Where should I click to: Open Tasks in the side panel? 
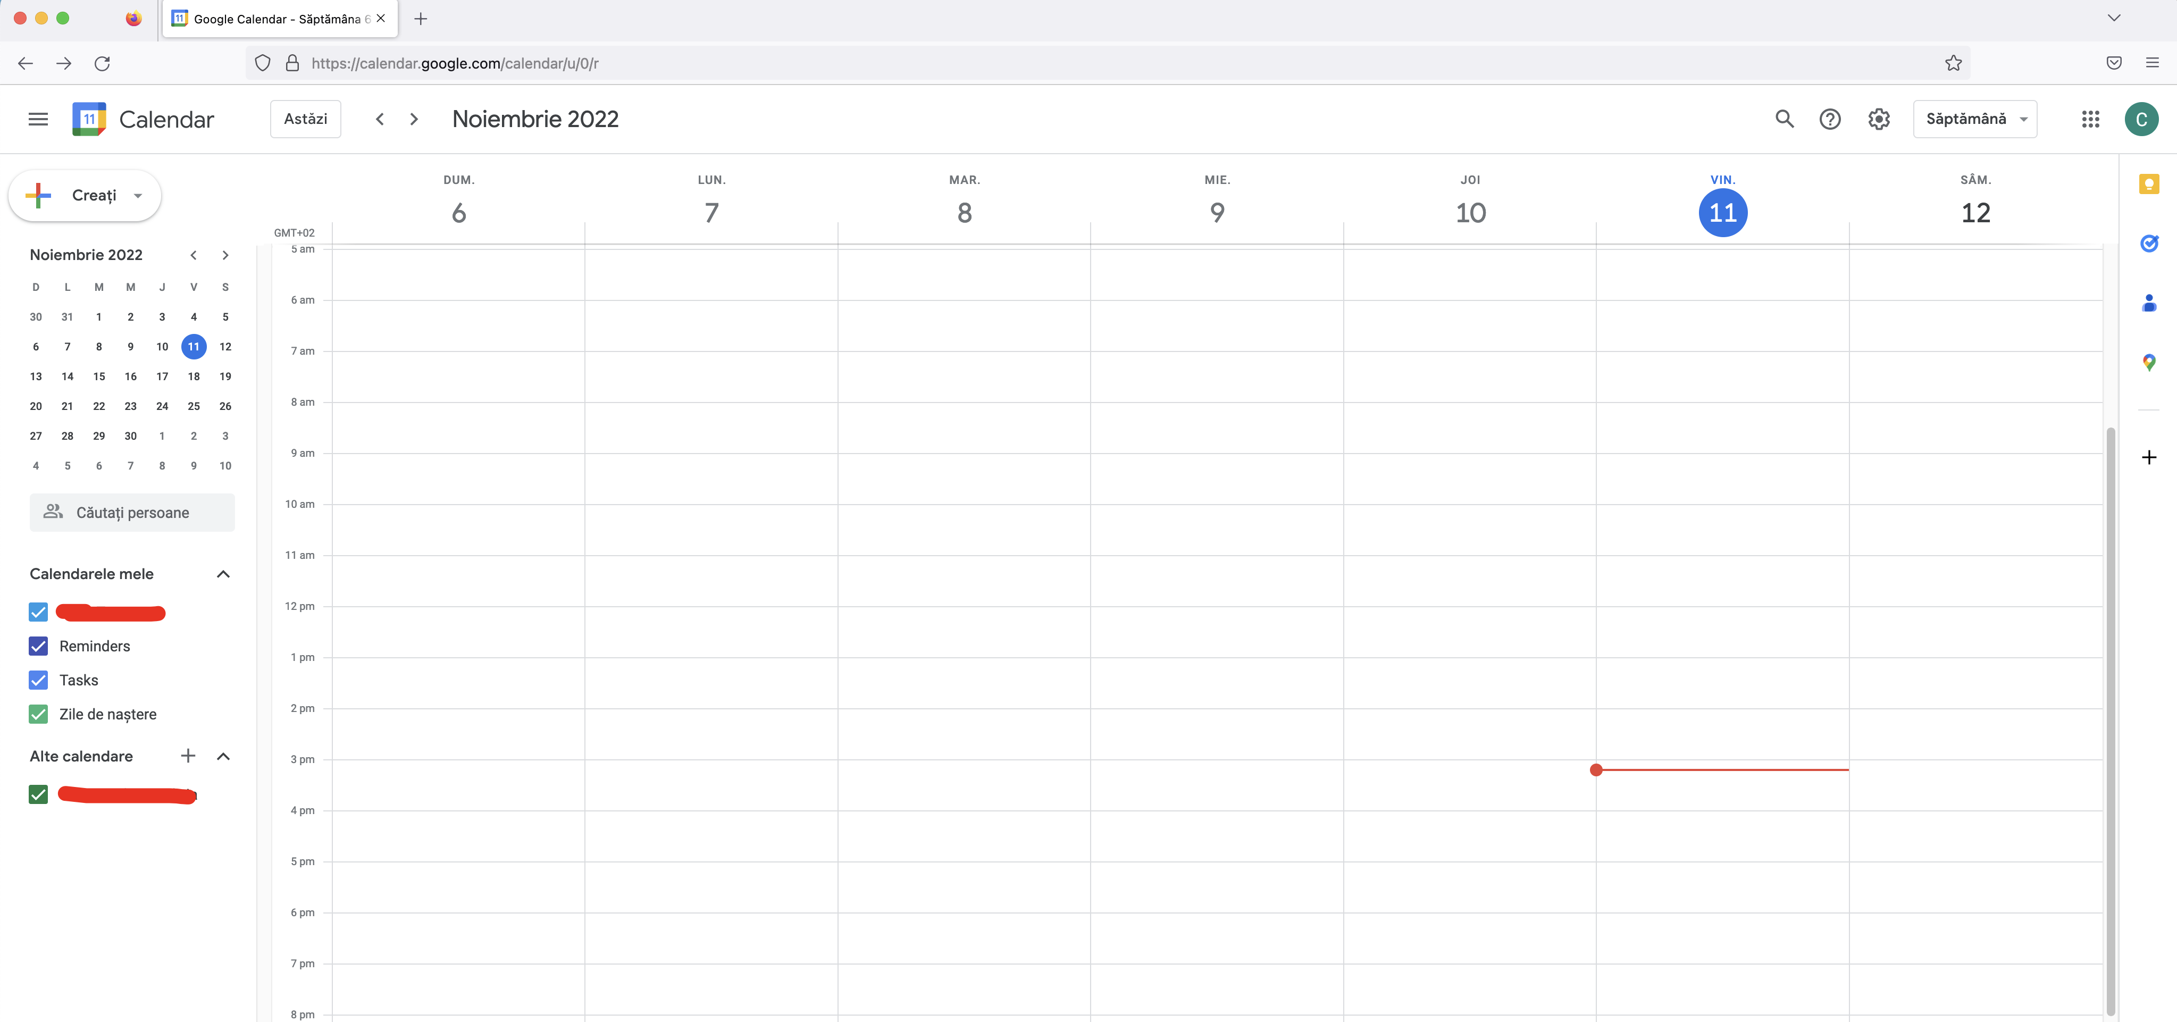click(x=2148, y=244)
